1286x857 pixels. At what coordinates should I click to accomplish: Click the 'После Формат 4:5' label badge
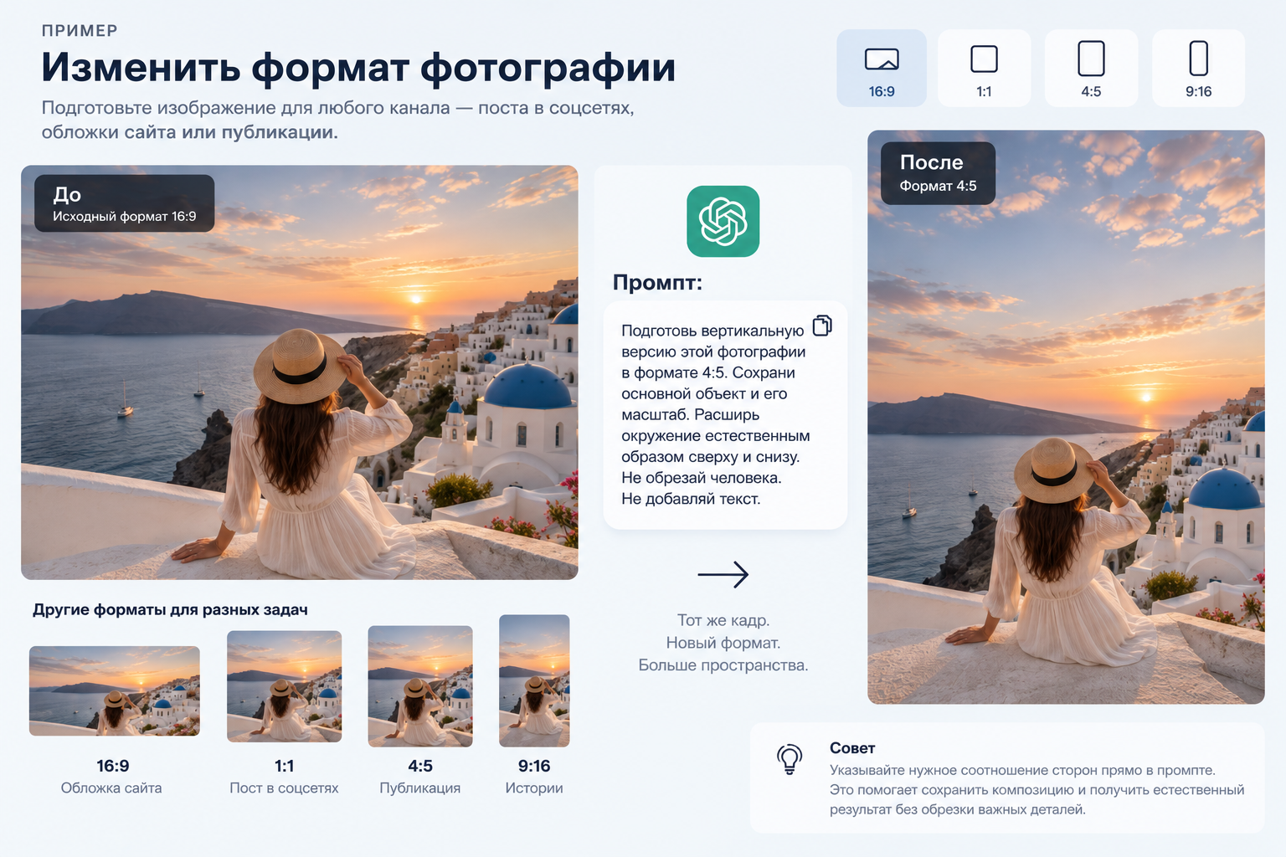pyautogui.click(x=938, y=173)
